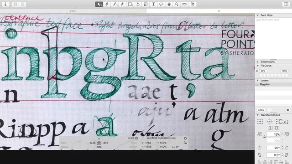The height and width of the screenshot is (164, 292).
Task: Slant selection right by 0.5°
Action: click(287, 155)
